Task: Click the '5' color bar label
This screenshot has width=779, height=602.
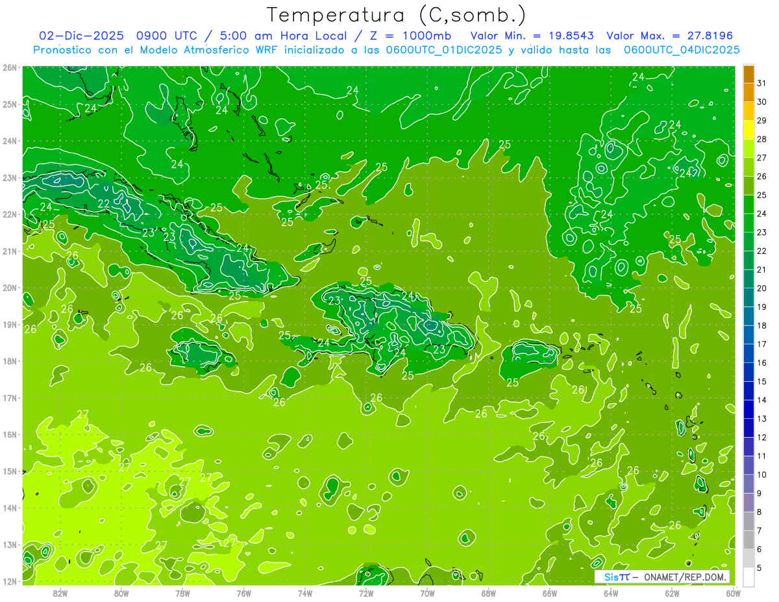Action: coord(759,568)
